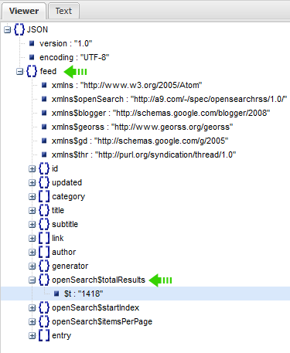290x353 pixels.
Task: Click the encoding property square icon
Action: click(32, 57)
